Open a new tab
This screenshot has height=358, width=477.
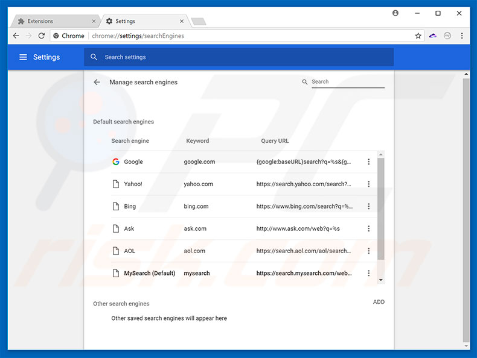coord(198,22)
